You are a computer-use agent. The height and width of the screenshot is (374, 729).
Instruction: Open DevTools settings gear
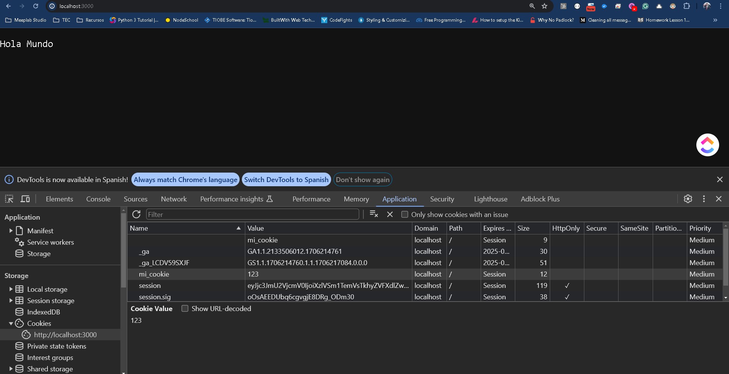coord(688,199)
